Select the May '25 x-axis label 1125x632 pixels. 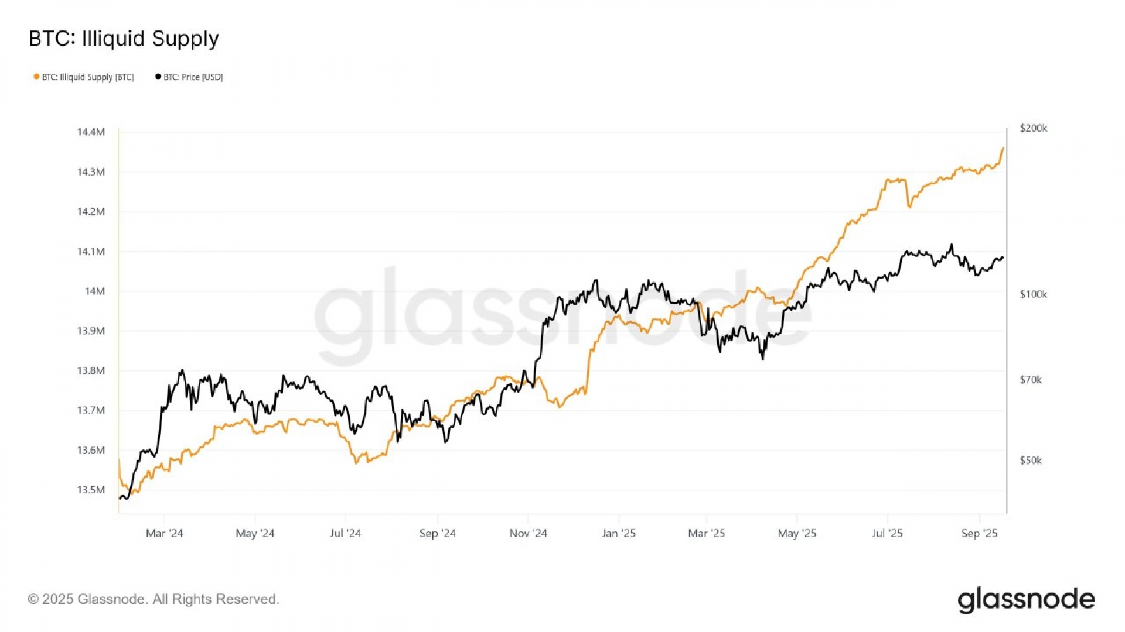(x=796, y=533)
